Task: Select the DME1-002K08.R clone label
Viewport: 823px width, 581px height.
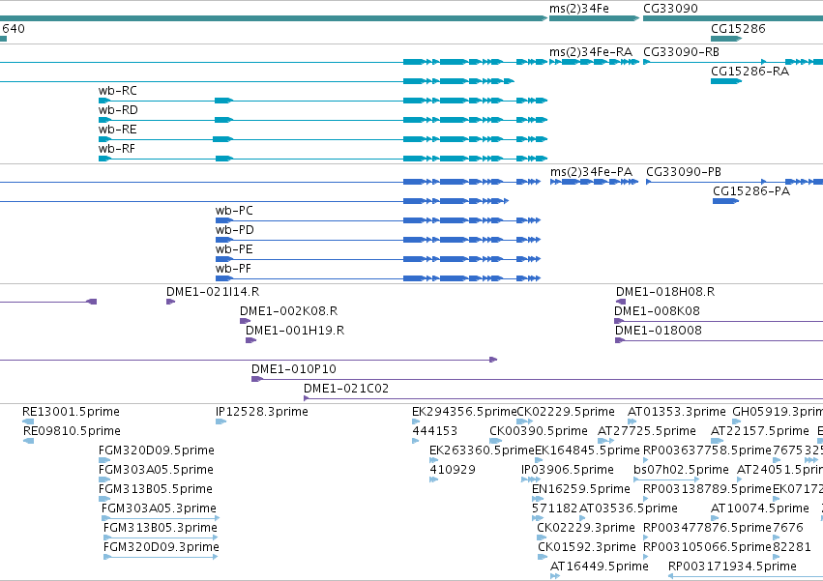Action: 289,311
